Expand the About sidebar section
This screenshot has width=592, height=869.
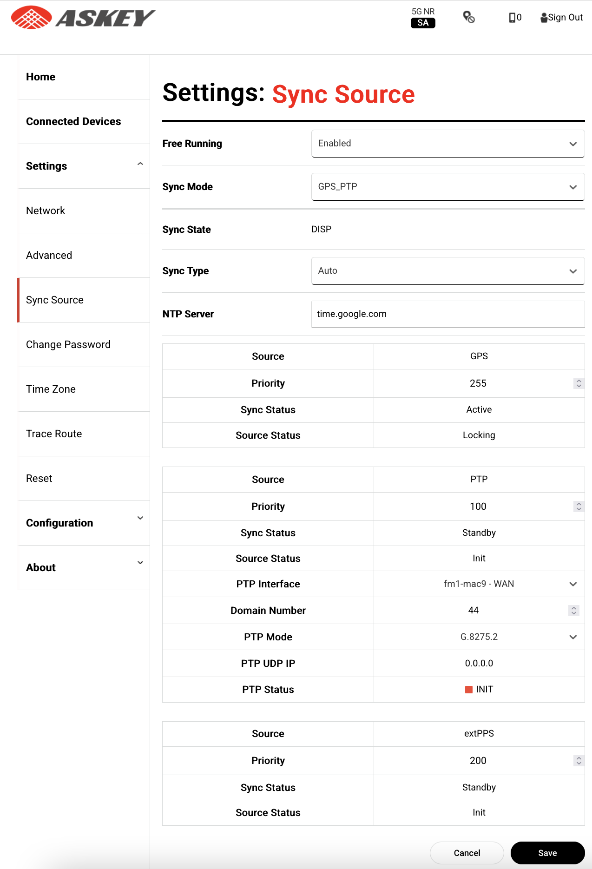click(x=140, y=563)
